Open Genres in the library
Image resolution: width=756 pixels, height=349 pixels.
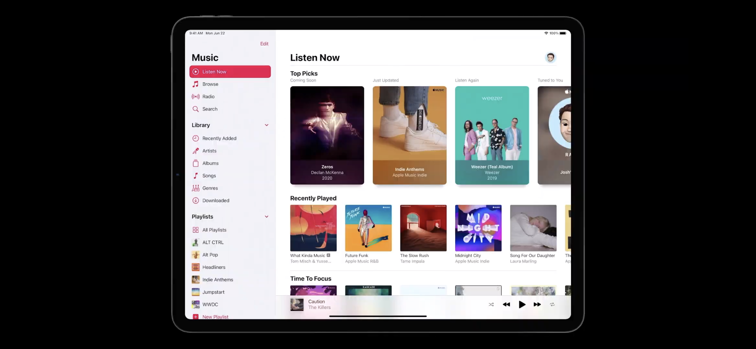(210, 188)
